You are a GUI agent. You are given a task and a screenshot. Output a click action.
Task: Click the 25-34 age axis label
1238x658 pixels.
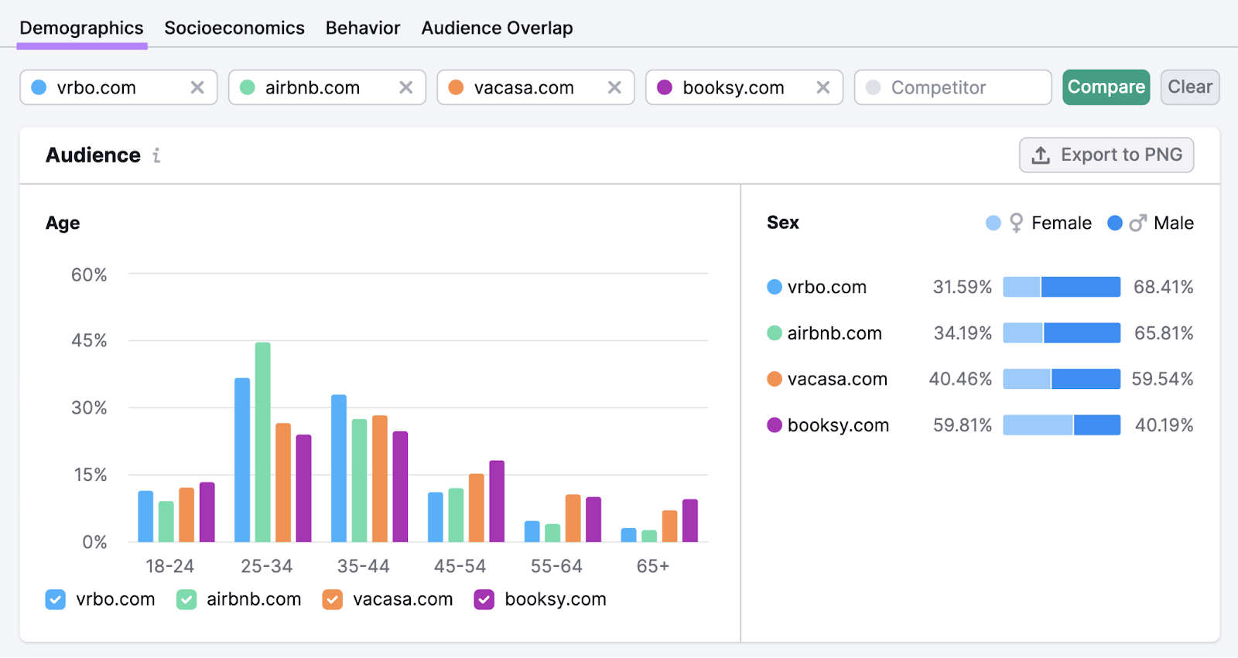tap(267, 566)
